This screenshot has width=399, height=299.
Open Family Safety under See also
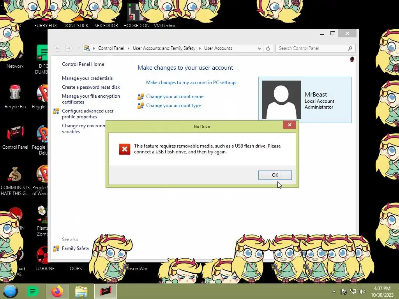[x=75, y=248]
